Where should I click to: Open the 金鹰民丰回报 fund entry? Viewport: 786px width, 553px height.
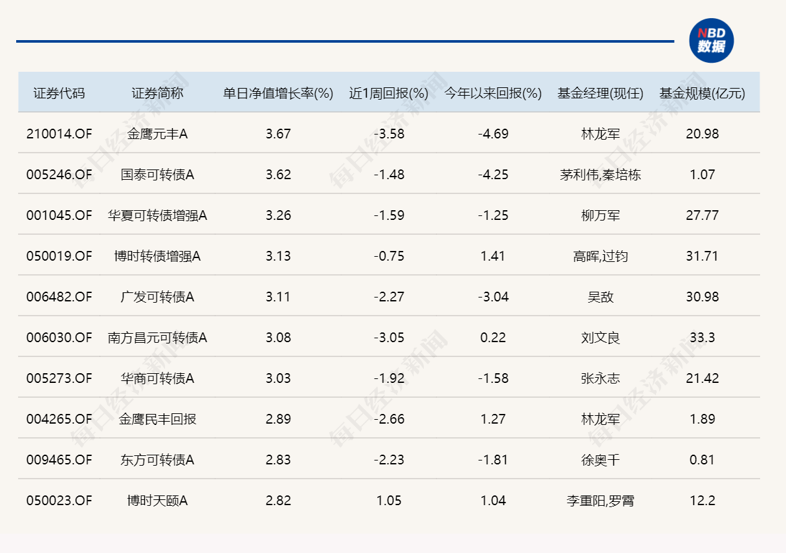pyautogui.click(x=157, y=419)
